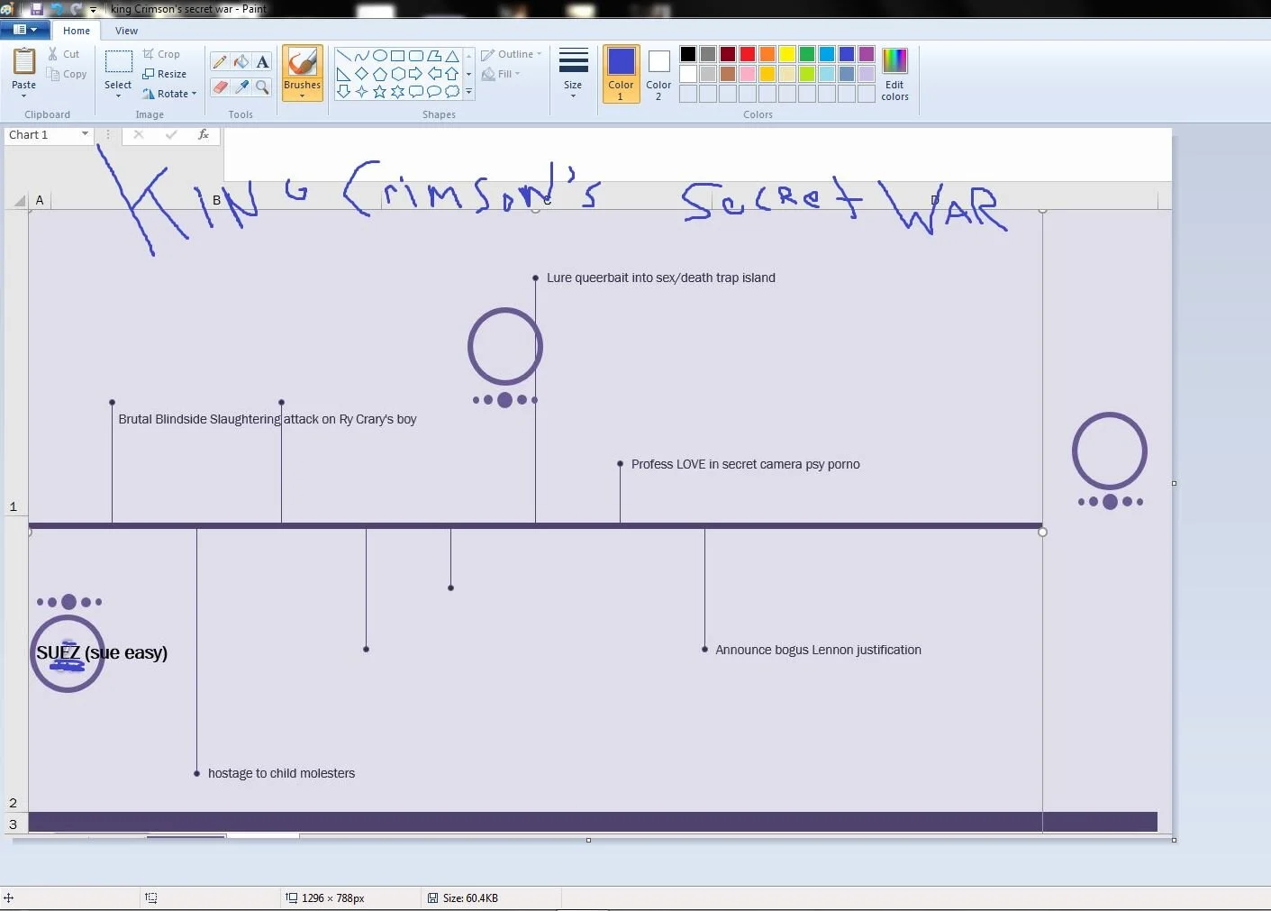The width and height of the screenshot is (1271, 911).
Task: Click 'hostage to child molesters' label on canvas
Action: pos(281,773)
